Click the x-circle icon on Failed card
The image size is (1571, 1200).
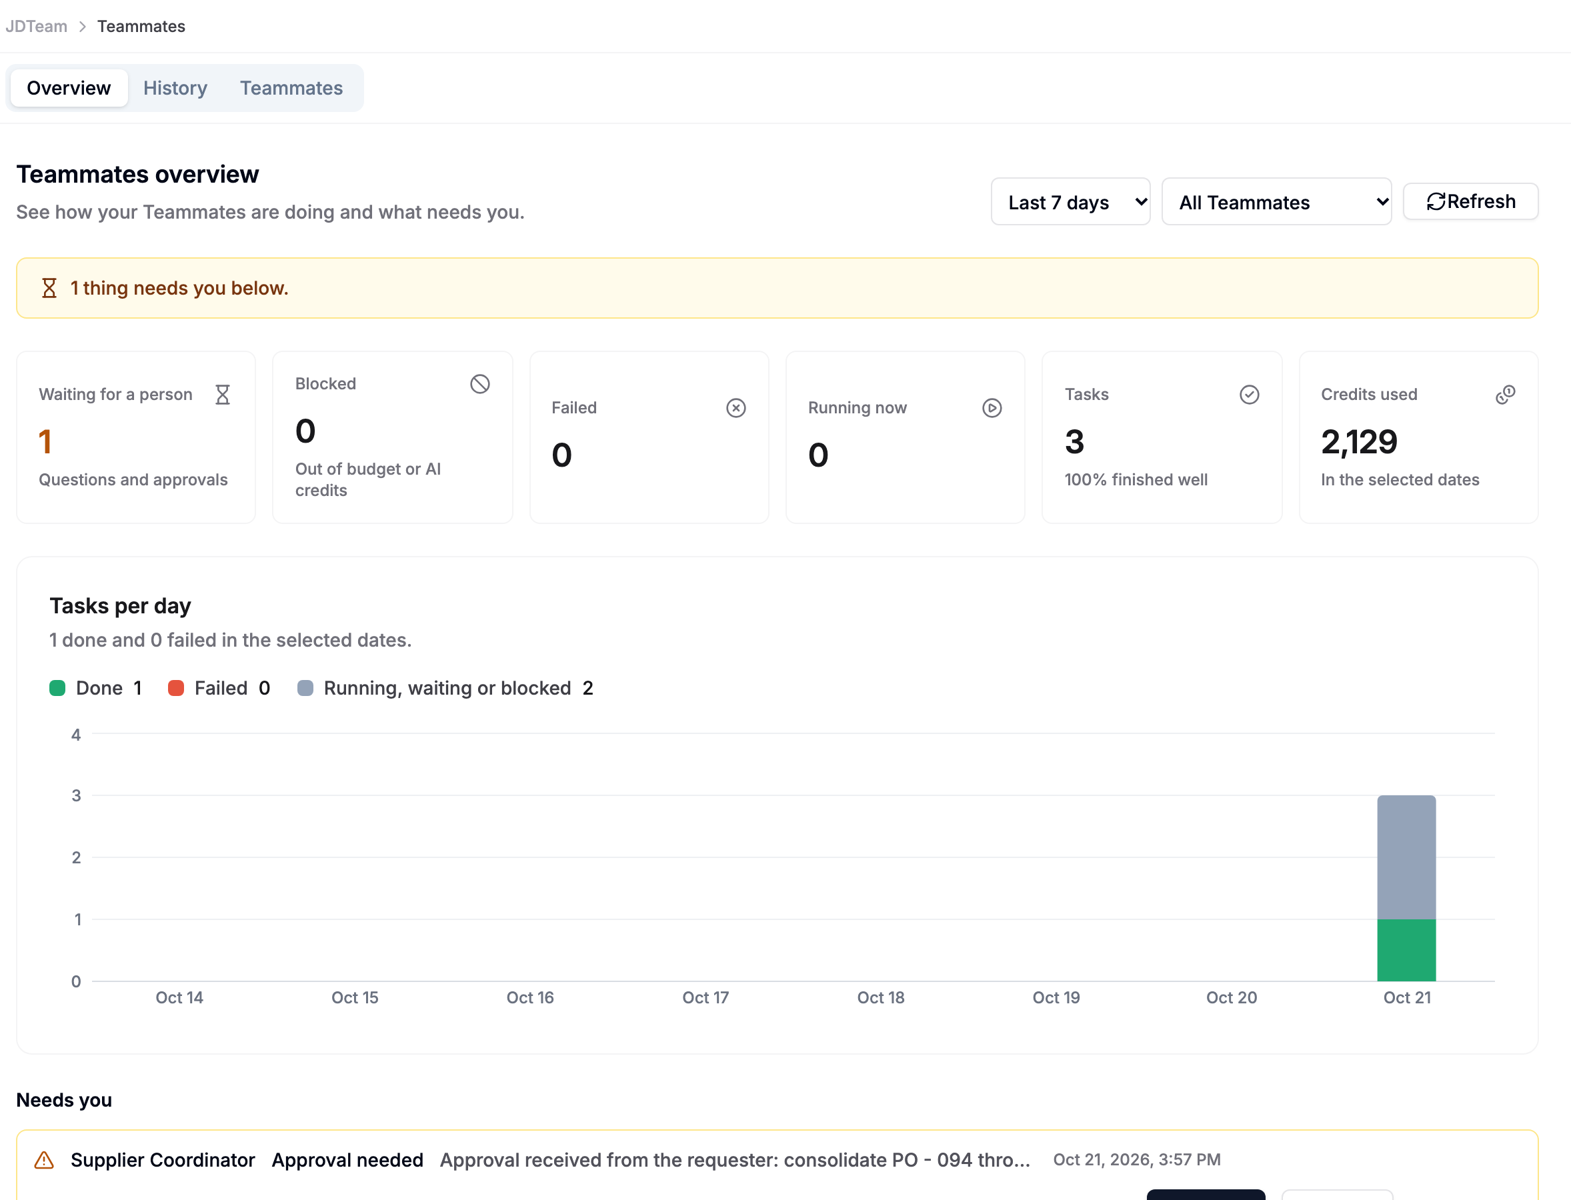point(735,408)
